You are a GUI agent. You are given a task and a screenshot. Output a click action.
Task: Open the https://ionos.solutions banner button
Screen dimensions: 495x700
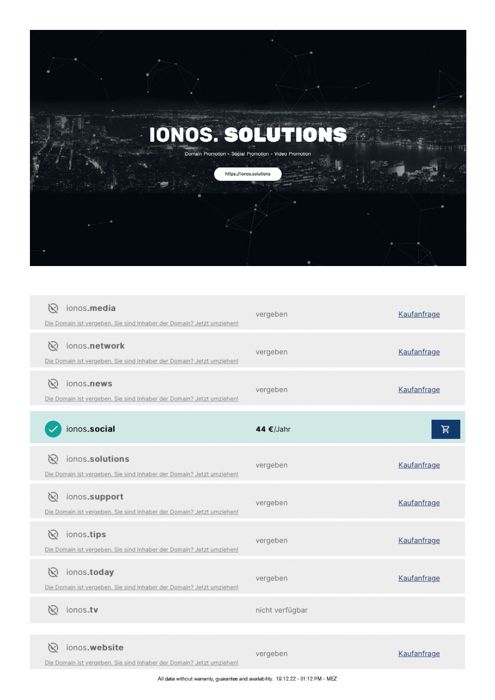pyautogui.click(x=248, y=174)
